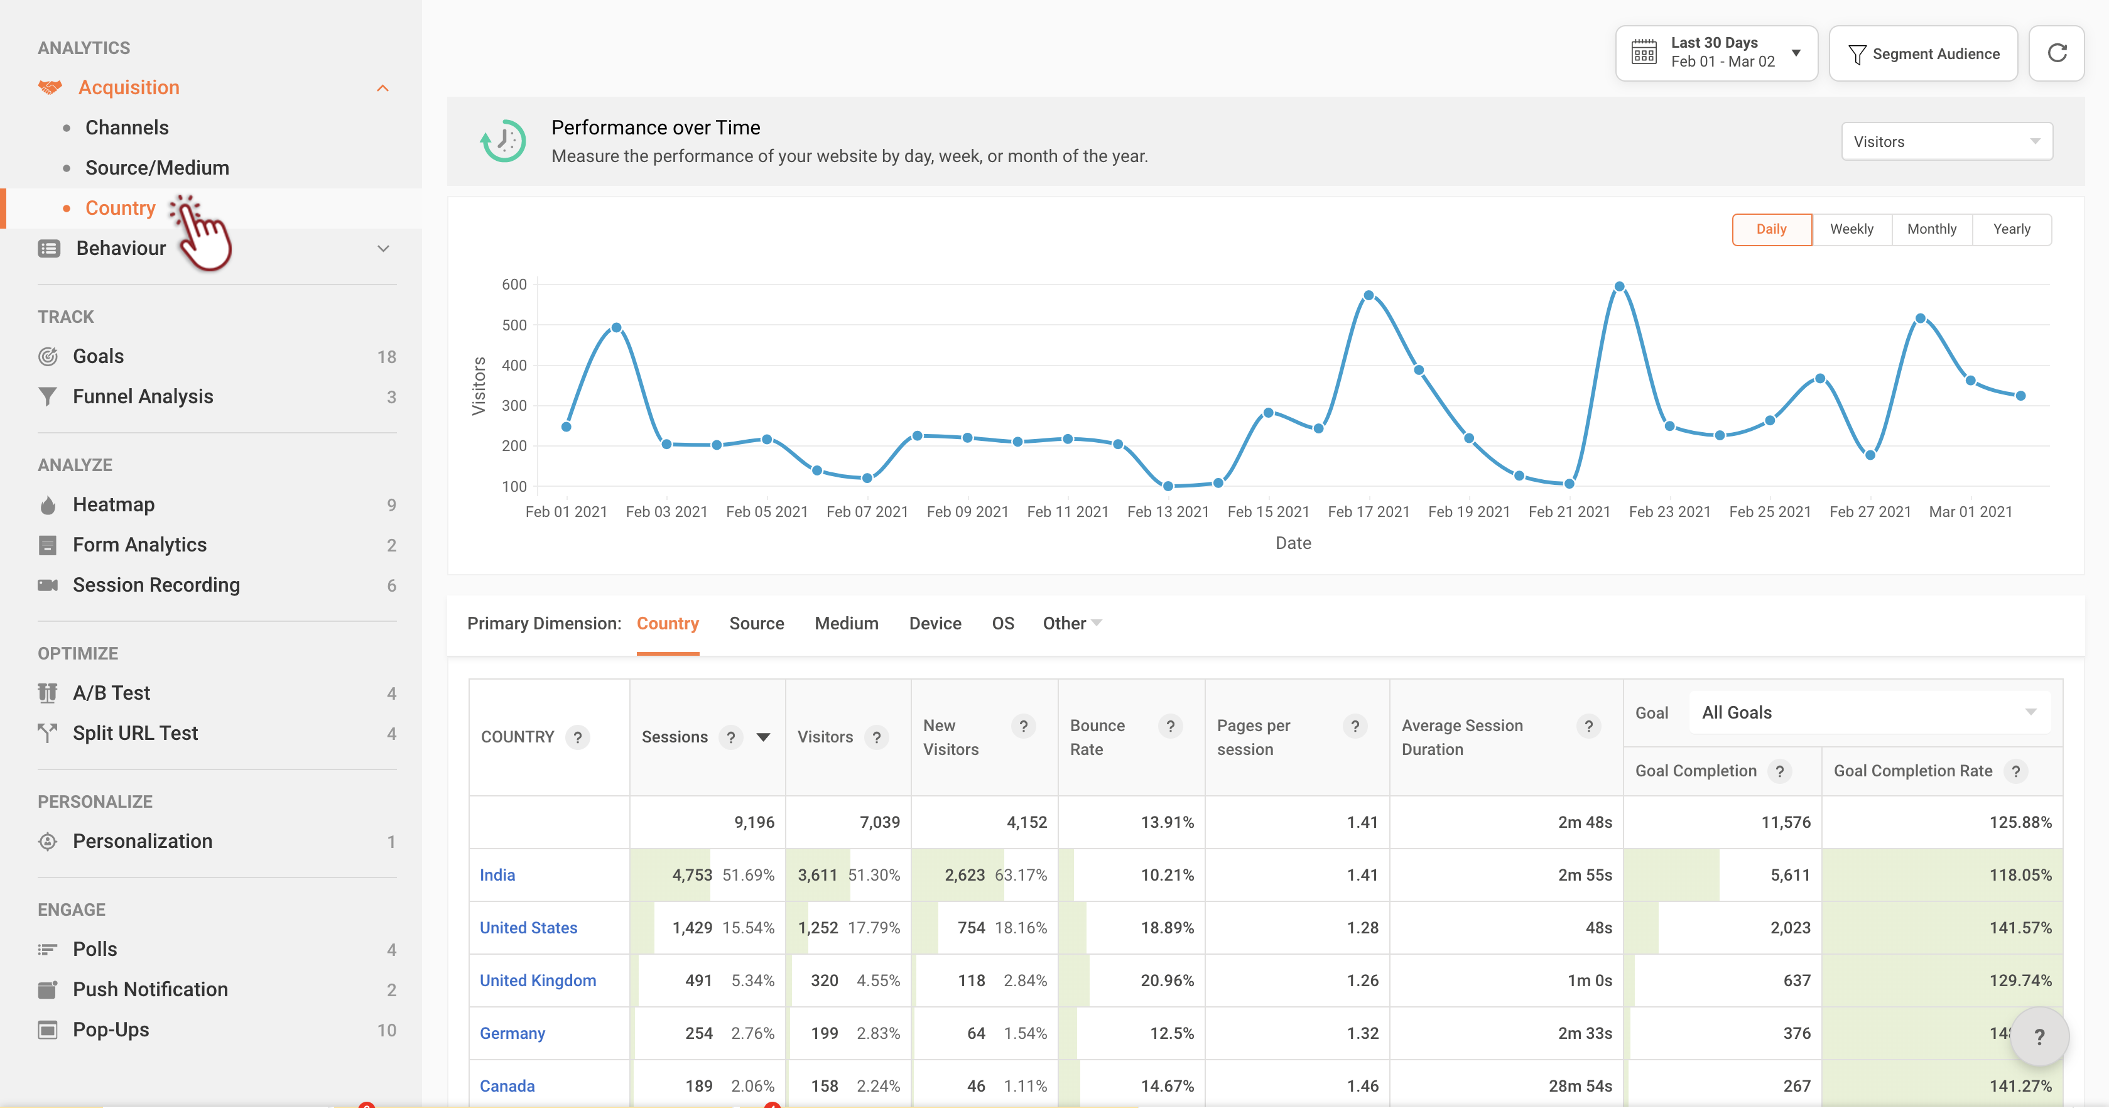Open the floating help question bubble
The image size is (2109, 1108).
click(2039, 1037)
